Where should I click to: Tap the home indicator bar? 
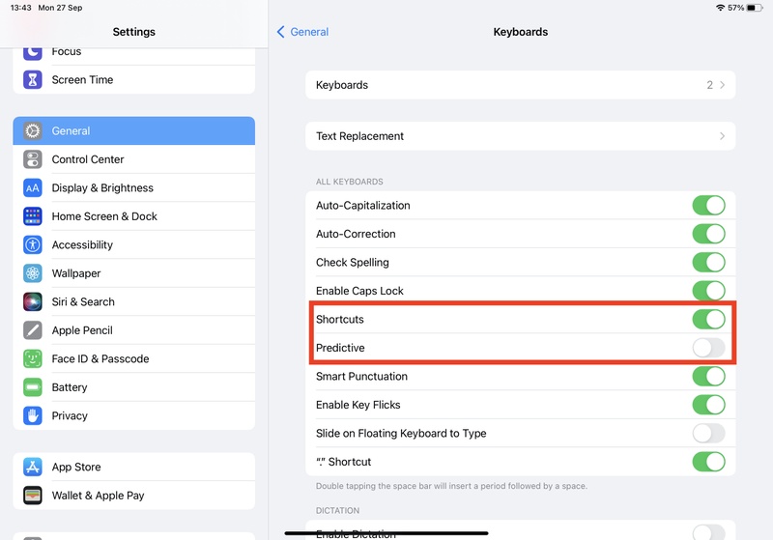[386, 532]
